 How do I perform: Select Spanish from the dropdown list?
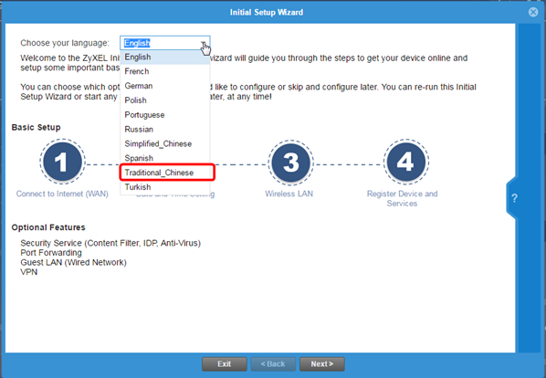pyautogui.click(x=165, y=158)
